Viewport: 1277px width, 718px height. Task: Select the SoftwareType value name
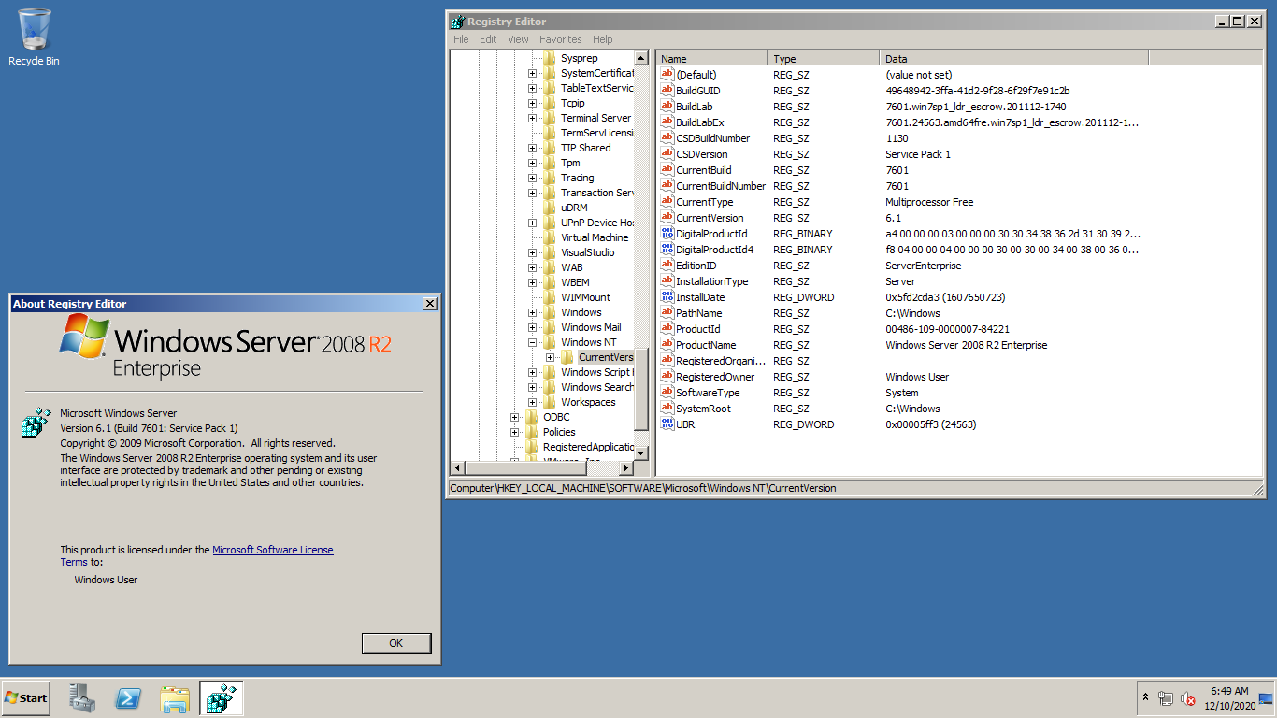[x=708, y=392]
